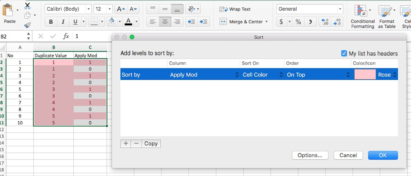The image size is (411, 176).
Task: Open the Calibri font name dropdown
Action: (88, 9)
